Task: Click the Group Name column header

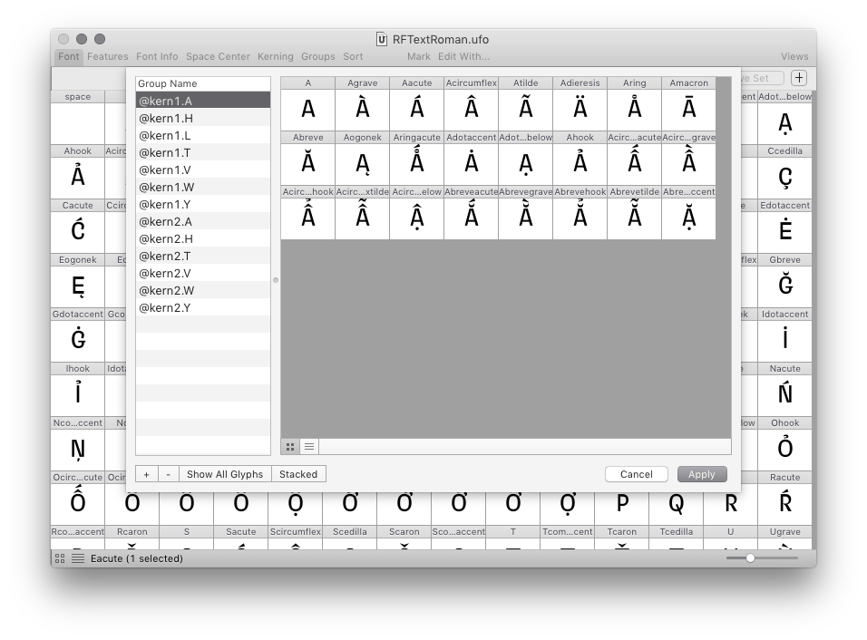Action: tap(203, 83)
